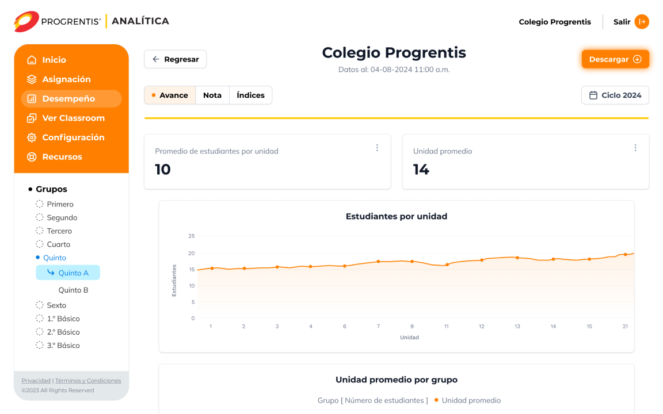
Task: Click the chart data point for unit 21
Action: point(626,255)
